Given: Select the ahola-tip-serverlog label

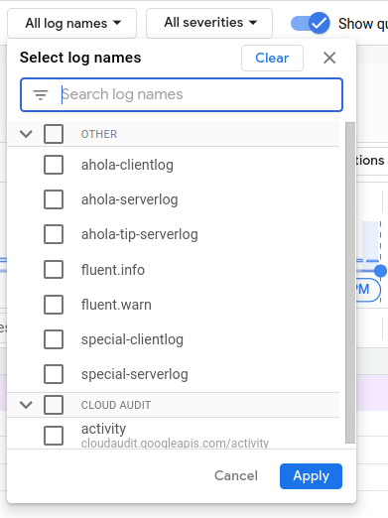Looking at the screenshot, I should coord(140,234).
